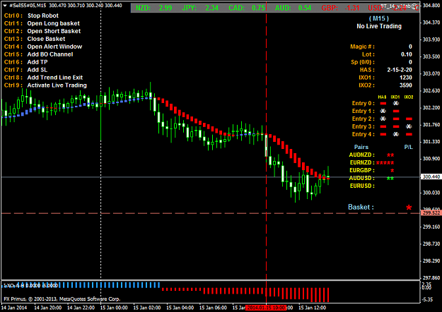Click the 'Close Basket' label
Screen dimensions: 442x312
(46, 39)
